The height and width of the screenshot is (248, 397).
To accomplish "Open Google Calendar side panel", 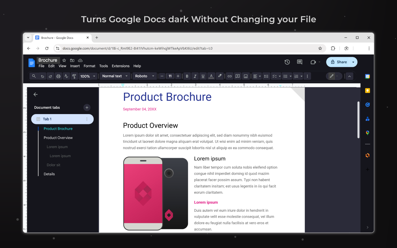I will tap(367, 76).
